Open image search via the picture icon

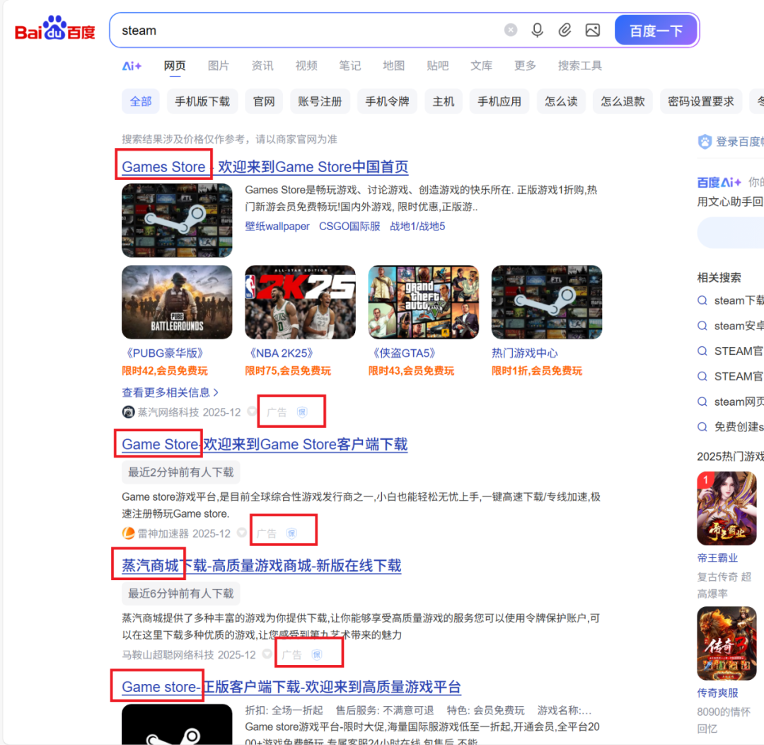[x=593, y=30]
